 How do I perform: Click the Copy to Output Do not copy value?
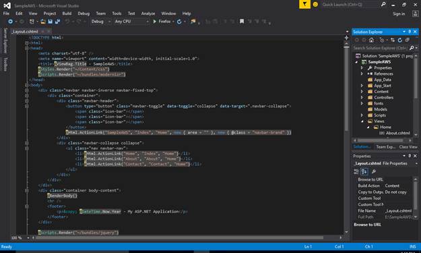pyautogui.click(x=396, y=192)
